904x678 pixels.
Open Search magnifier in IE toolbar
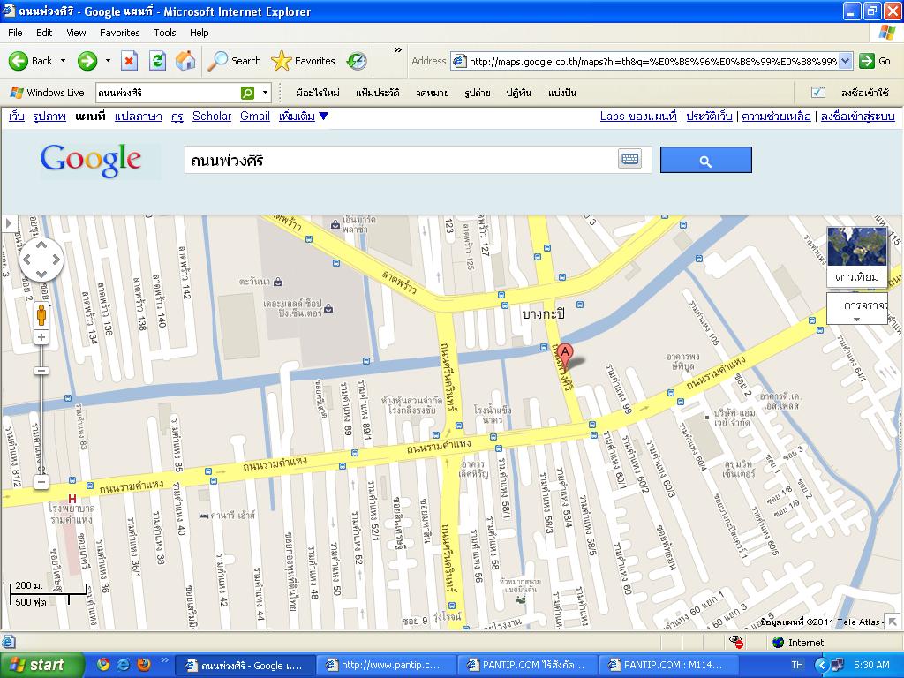click(235, 61)
